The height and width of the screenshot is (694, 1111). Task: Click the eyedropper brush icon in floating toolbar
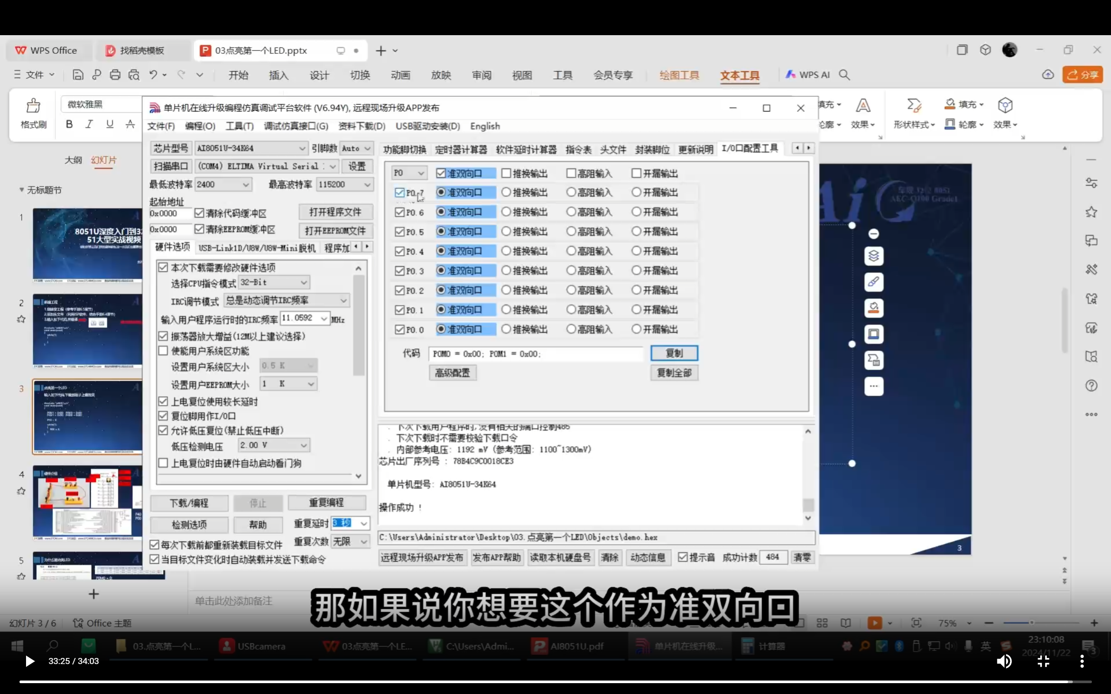pyautogui.click(x=874, y=282)
